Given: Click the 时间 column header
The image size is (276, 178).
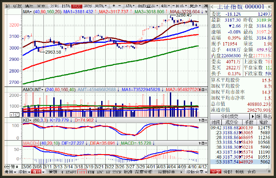Looking at the screenshot, I should tap(215, 122).
